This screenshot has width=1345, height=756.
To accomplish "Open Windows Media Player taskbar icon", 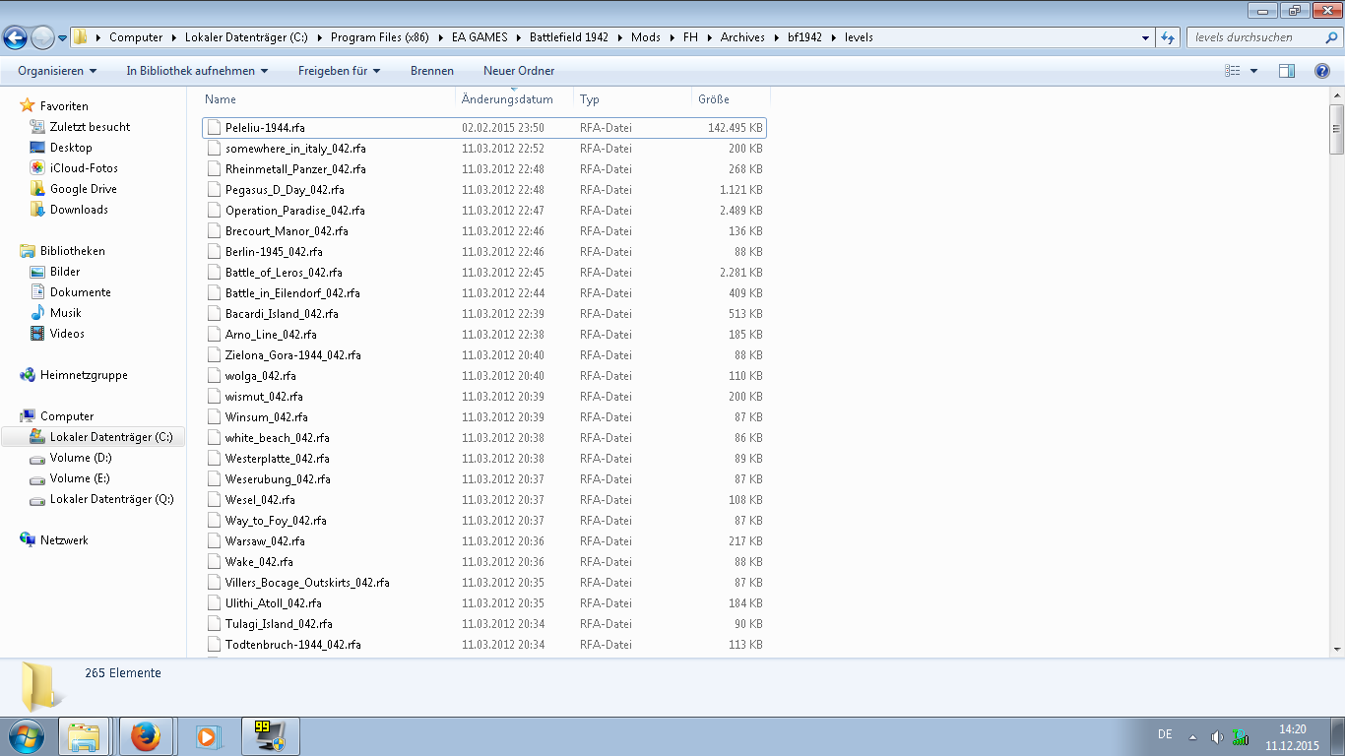I will point(207,736).
